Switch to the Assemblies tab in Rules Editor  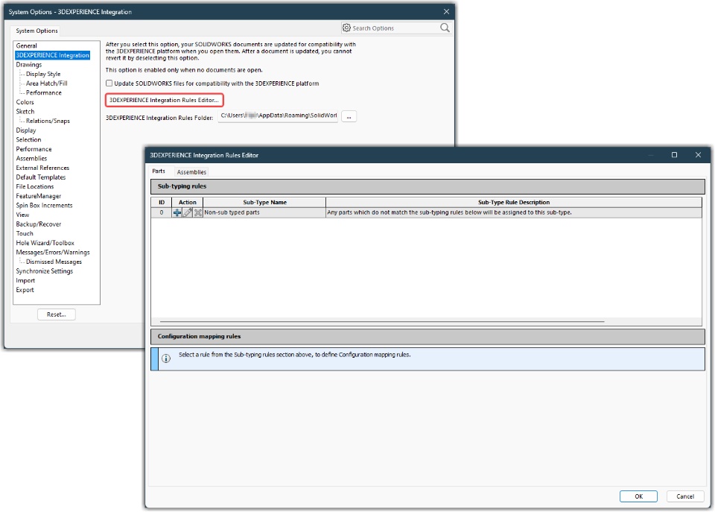[x=191, y=172]
